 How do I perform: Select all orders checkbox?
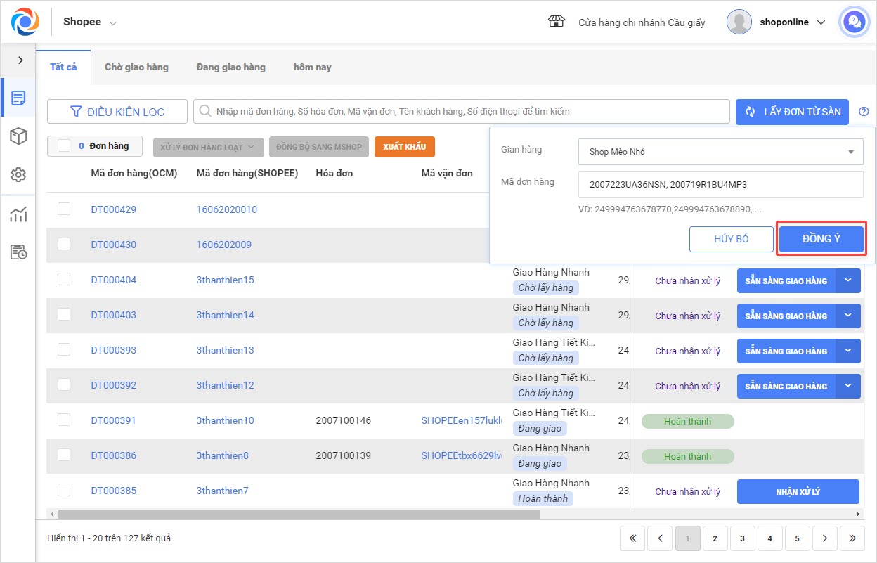(64, 145)
